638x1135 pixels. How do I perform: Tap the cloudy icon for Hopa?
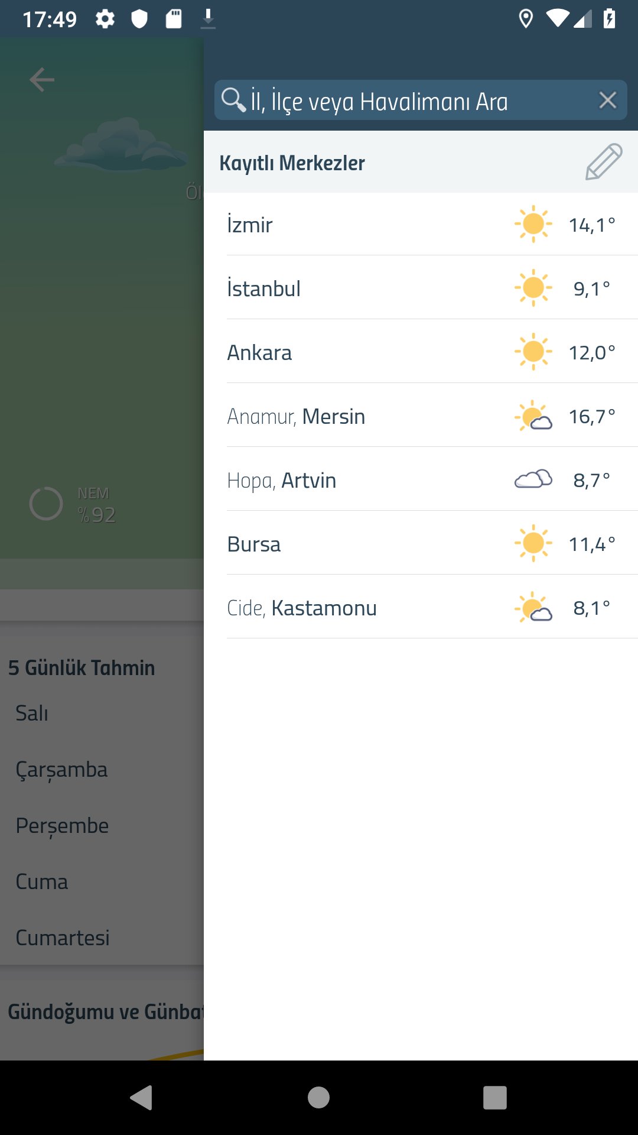533,479
